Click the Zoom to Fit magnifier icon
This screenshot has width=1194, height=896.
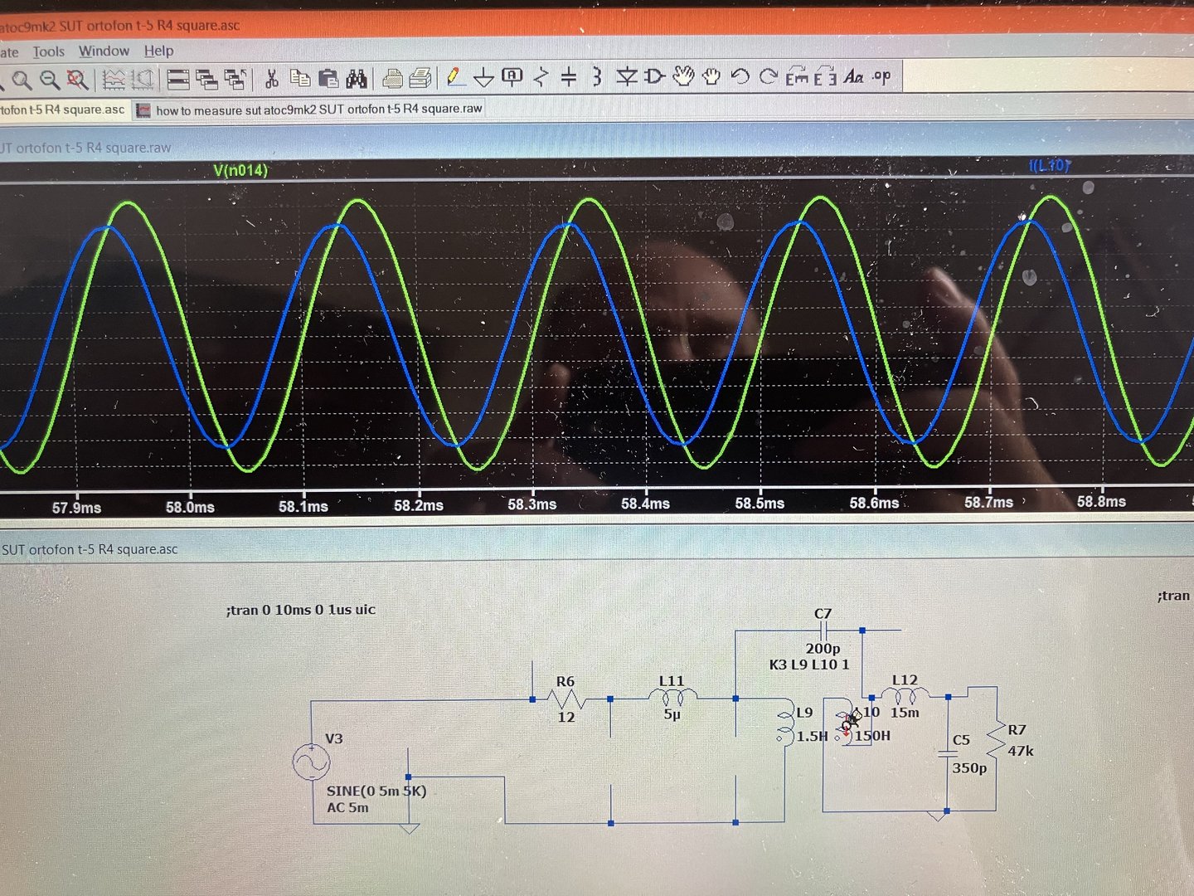[77, 80]
